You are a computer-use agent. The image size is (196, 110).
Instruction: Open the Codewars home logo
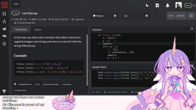point(4,5)
